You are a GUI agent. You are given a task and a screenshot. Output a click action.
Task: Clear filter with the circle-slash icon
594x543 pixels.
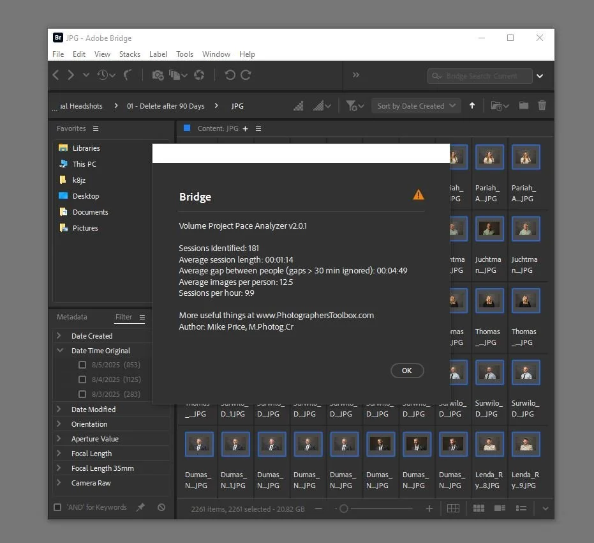pos(161,507)
